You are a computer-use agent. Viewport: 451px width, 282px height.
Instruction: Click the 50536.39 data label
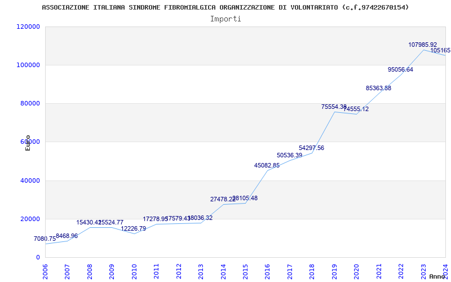coord(290,155)
